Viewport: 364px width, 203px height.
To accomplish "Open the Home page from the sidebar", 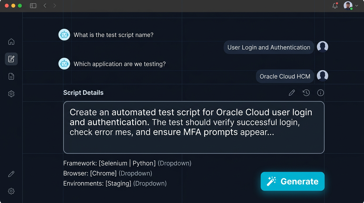I will tap(11, 41).
